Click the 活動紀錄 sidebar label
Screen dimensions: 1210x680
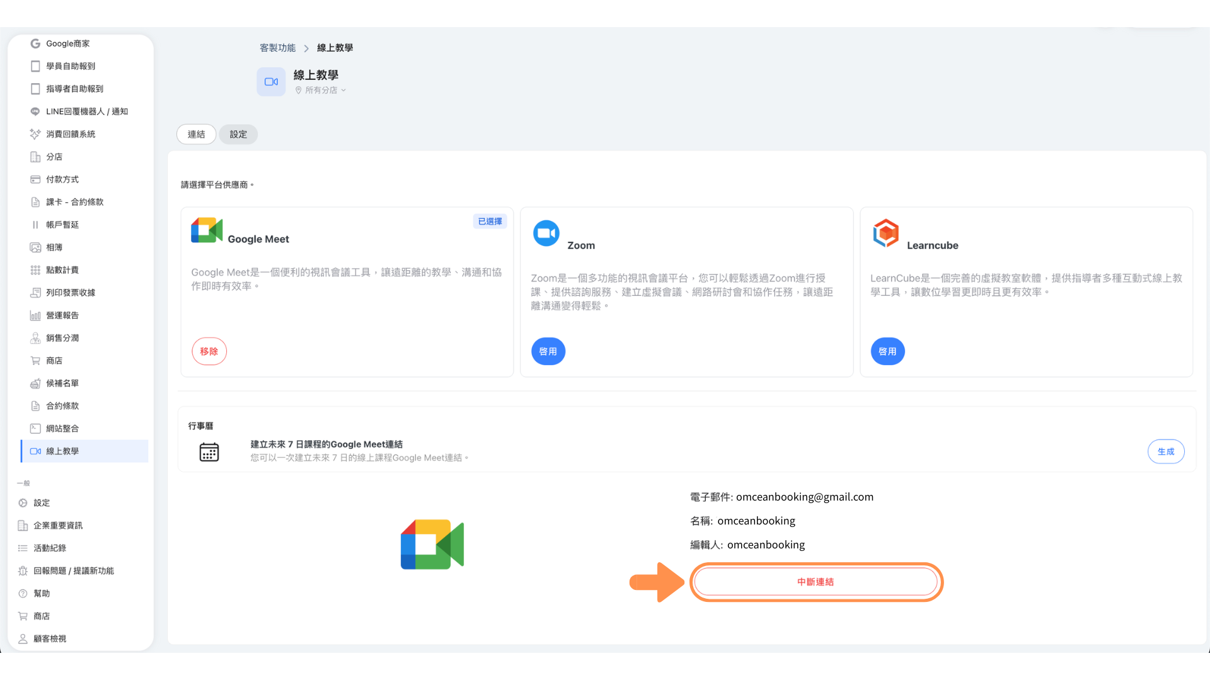pyautogui.click(x=50, y=548)
